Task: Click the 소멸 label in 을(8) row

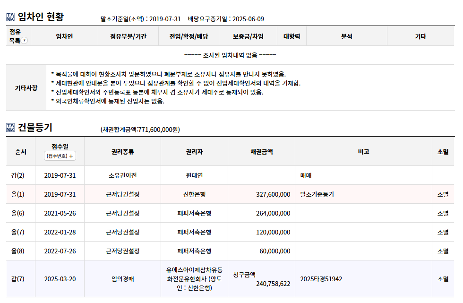Action: click(443, 251)
